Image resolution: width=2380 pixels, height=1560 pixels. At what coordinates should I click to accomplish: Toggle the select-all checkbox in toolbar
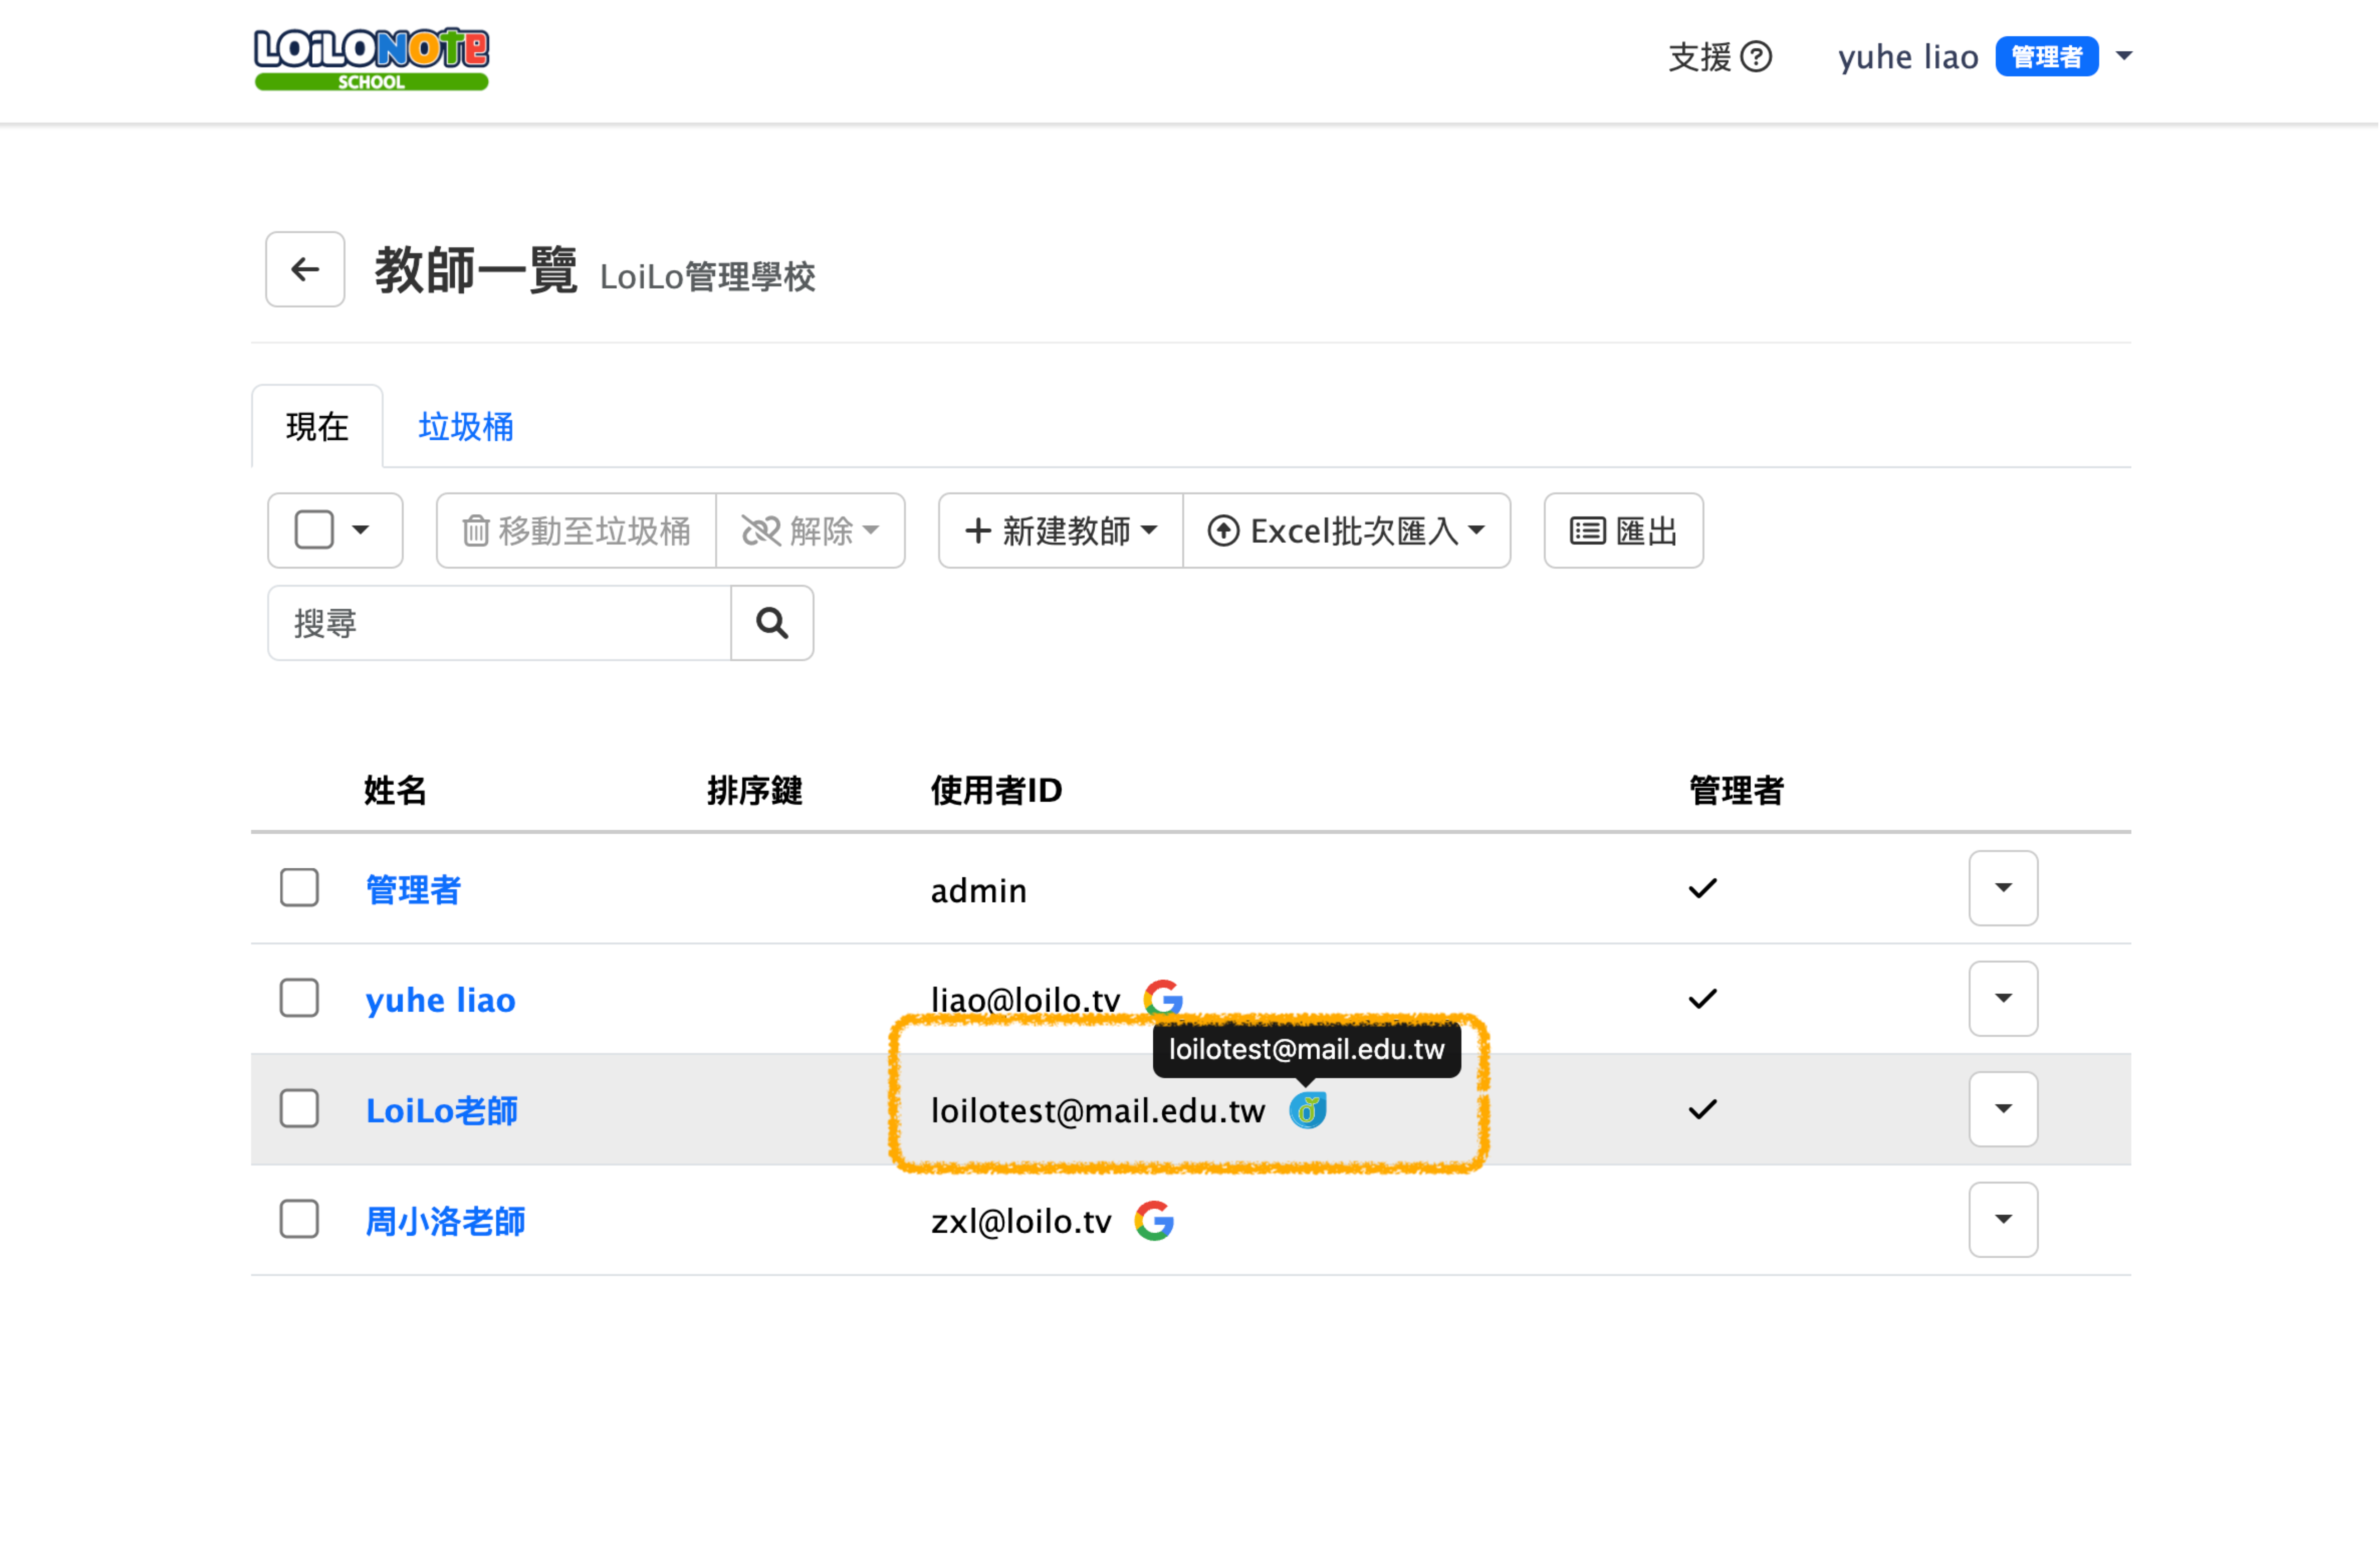point(314,530)
